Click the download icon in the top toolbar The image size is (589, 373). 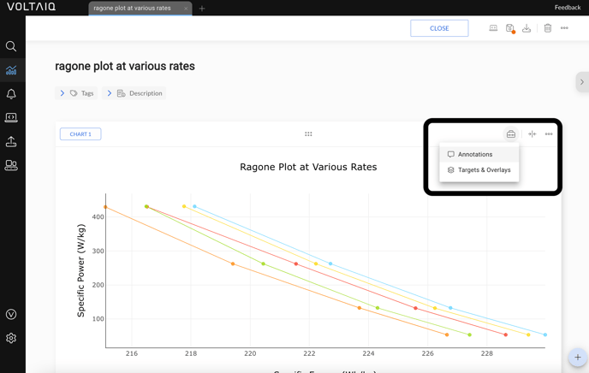527,28
